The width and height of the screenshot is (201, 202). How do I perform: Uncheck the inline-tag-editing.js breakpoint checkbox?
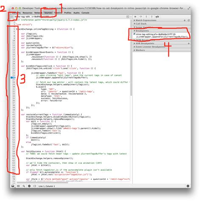tap(134, 34)
